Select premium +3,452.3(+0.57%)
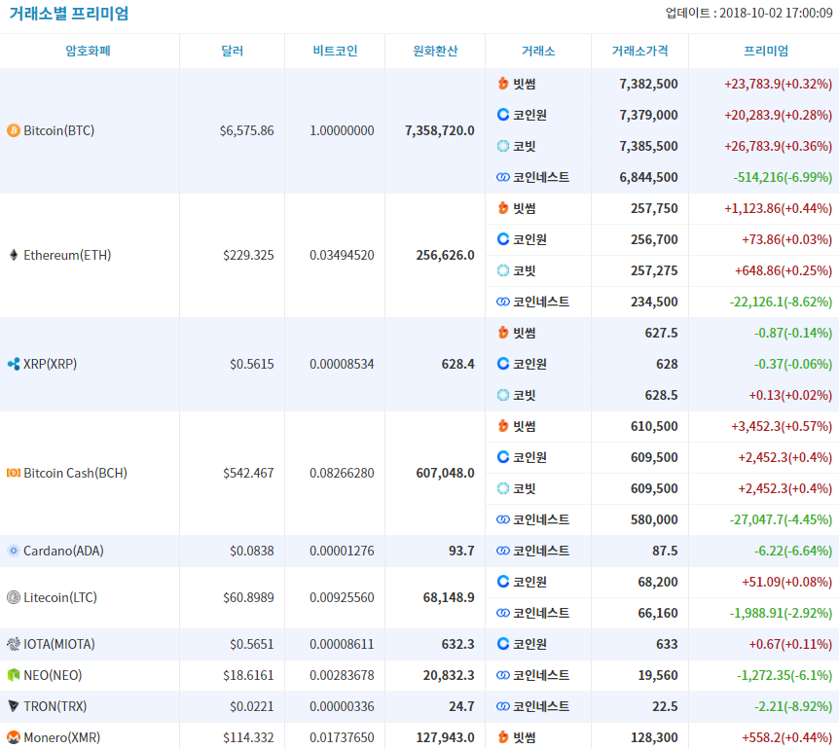This screenshot has width=839, height=749. coord(782,426)
